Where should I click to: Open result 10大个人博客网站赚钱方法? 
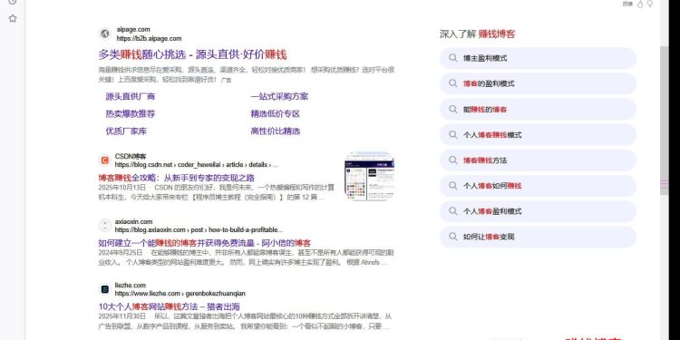coord(170,306)
